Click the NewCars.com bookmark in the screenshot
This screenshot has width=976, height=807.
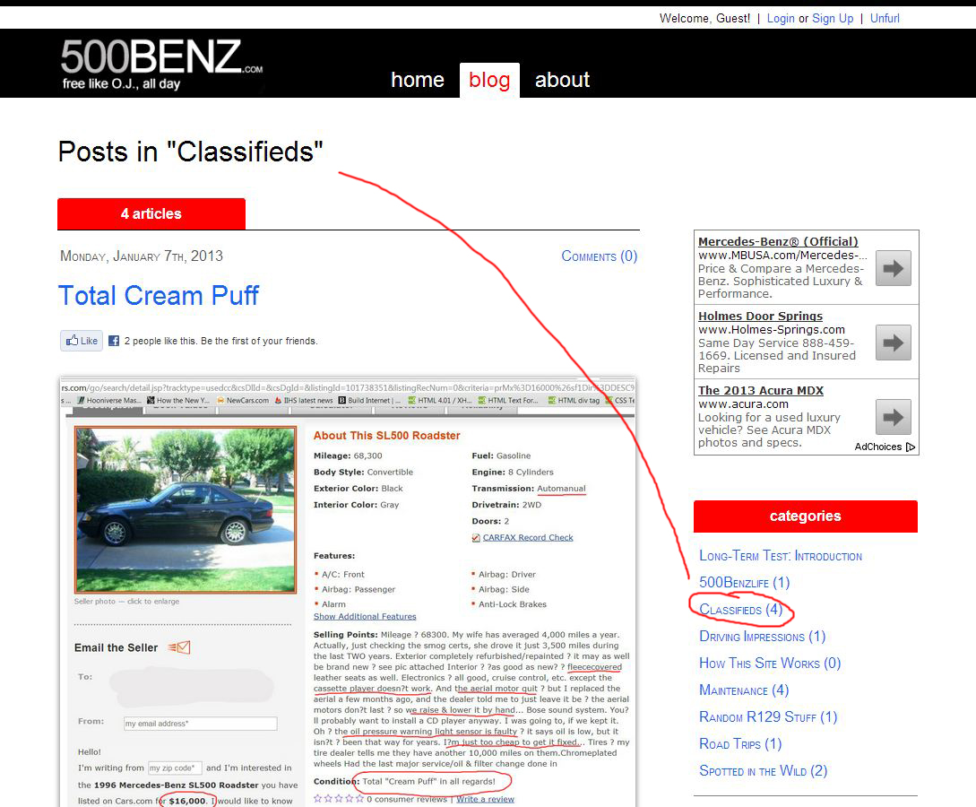pyautogui.click(x=243, y=401)
